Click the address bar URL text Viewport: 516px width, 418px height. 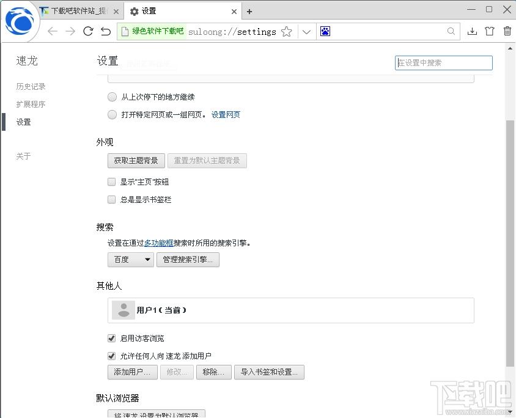point(232,32)
